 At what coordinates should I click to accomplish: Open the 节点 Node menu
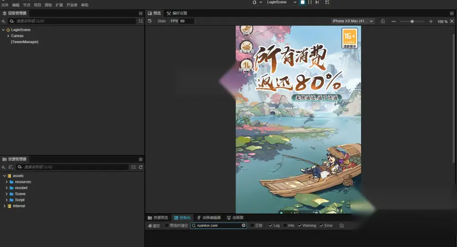click(x=27, y=5)
